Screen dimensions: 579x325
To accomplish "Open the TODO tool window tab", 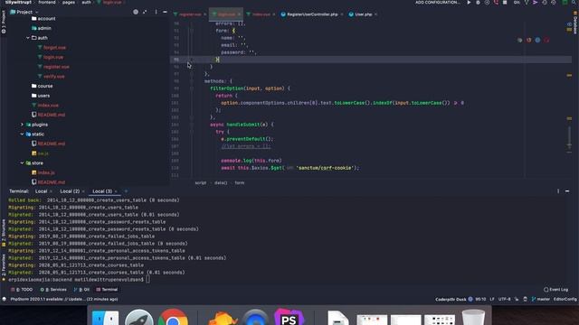I will (x=22, y=290).
